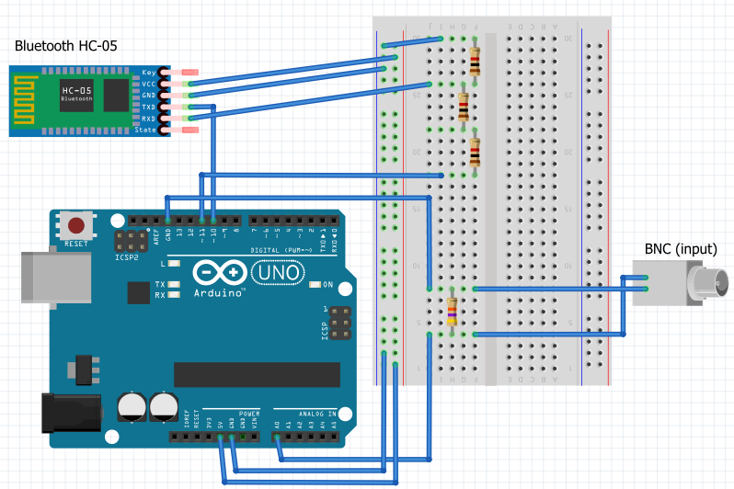This screenshot has height=489, width=734.
Task: Click the red RESET button on Arduino
Action: 76,225
